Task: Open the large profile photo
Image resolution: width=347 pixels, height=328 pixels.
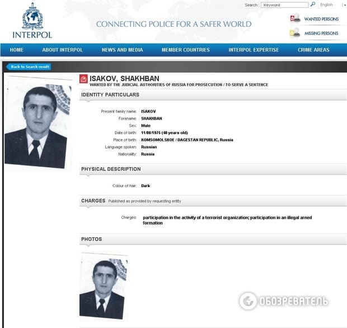Action: 38,123
